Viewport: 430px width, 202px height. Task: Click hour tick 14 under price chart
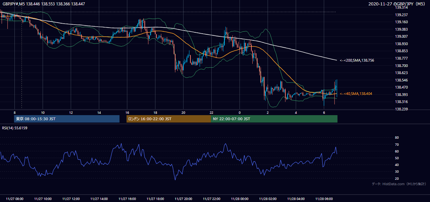pyautogui.click(x=99, y=112)
